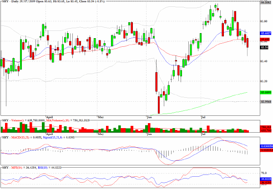
Task: Click the May label under the volume panel
Action: pos(101,134)
